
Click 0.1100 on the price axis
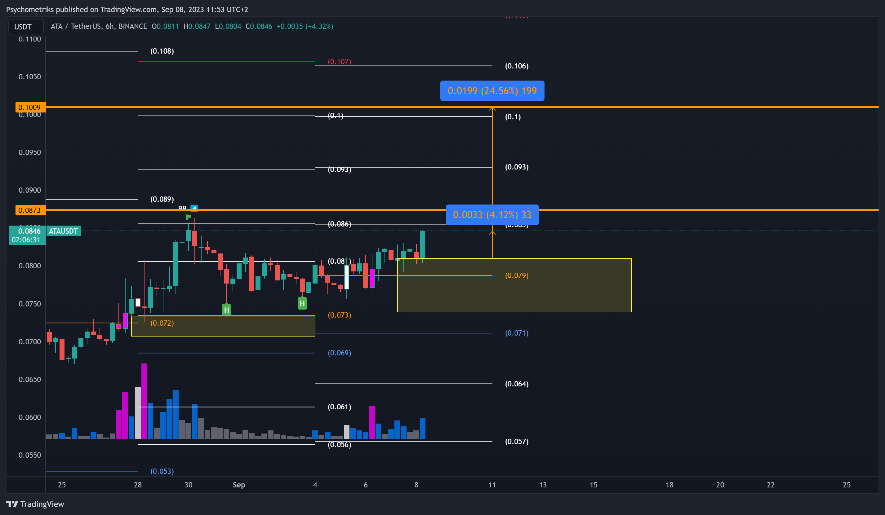click(x=30, y=39)
